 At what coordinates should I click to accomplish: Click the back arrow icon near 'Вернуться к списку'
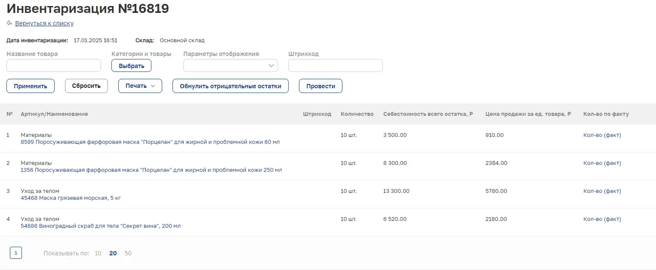pos(9,23)
